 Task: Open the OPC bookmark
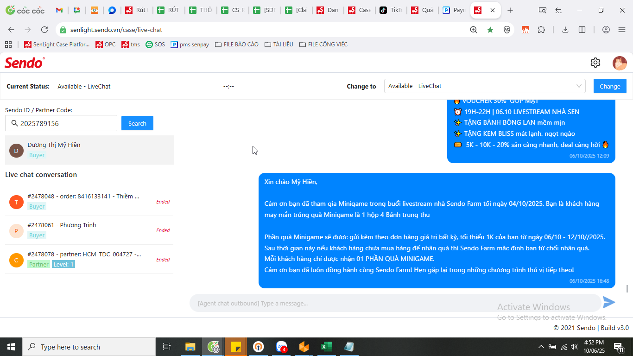[x=106, y=44]
